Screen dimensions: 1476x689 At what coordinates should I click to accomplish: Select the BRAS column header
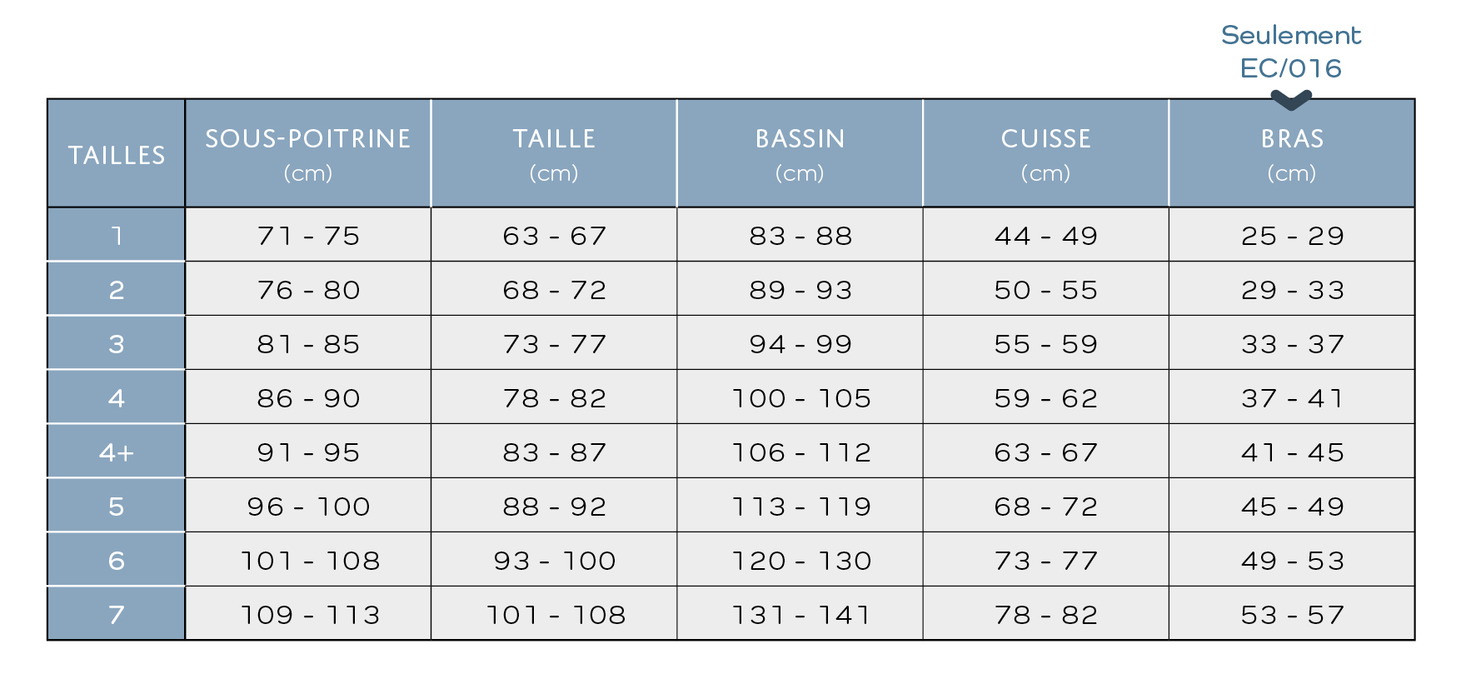pyautogui.click(x=1292, y=154)
